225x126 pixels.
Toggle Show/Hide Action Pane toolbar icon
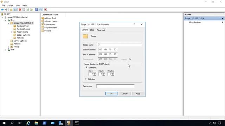click(41, 9)
